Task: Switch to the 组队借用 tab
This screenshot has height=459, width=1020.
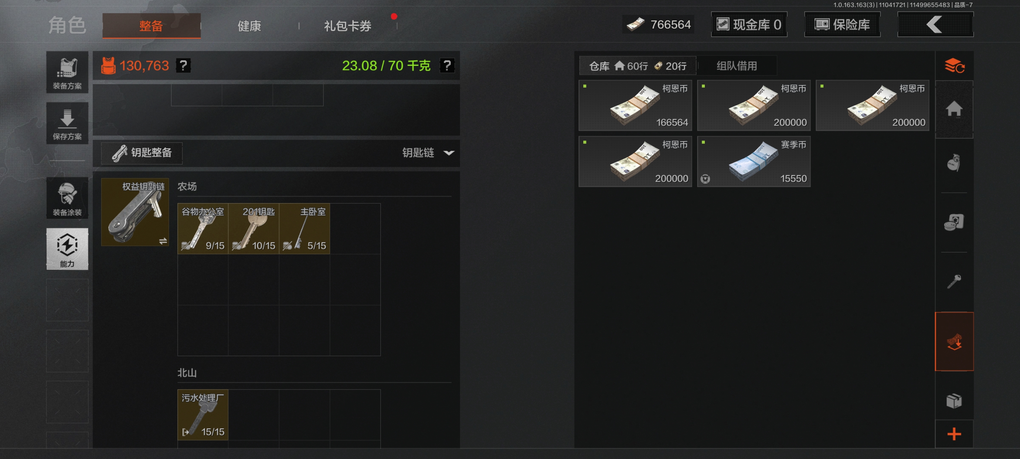Action: tap(737, 66)
